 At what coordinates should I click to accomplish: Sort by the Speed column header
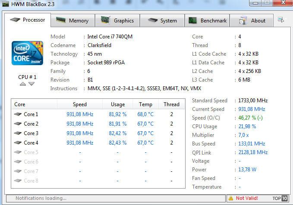click(x=80, y=104)
